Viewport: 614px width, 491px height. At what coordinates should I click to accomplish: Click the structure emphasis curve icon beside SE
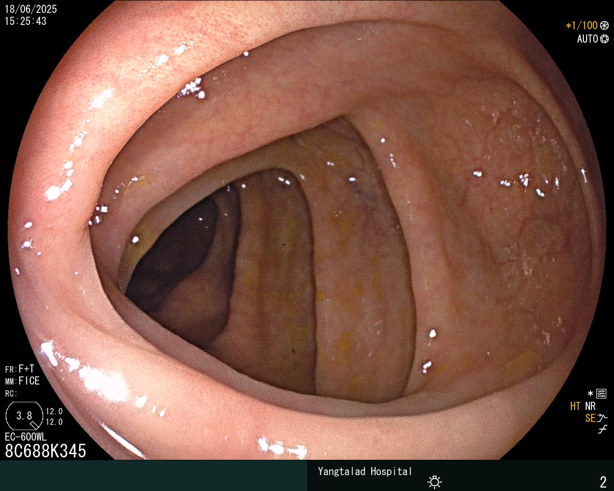[x=602, y=418]
